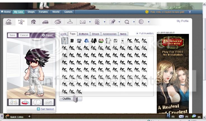
Task: Open the Facebook icon in header
Action: click(x=190, y=12)
